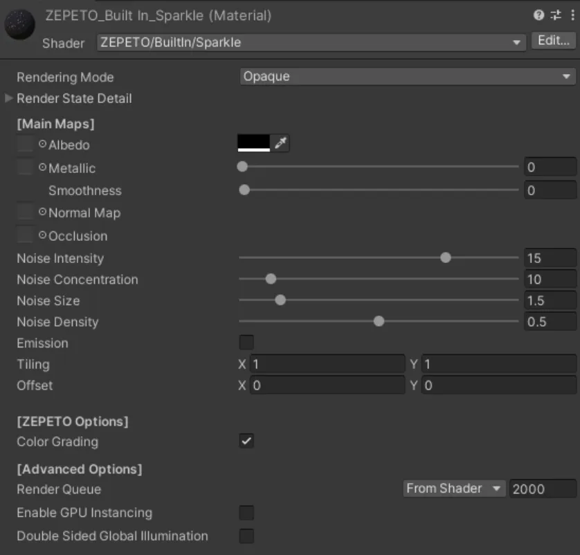The height and width of the screenshot is (555, 580).
Task: Click the Offset X field
Action: coord(327,385)
